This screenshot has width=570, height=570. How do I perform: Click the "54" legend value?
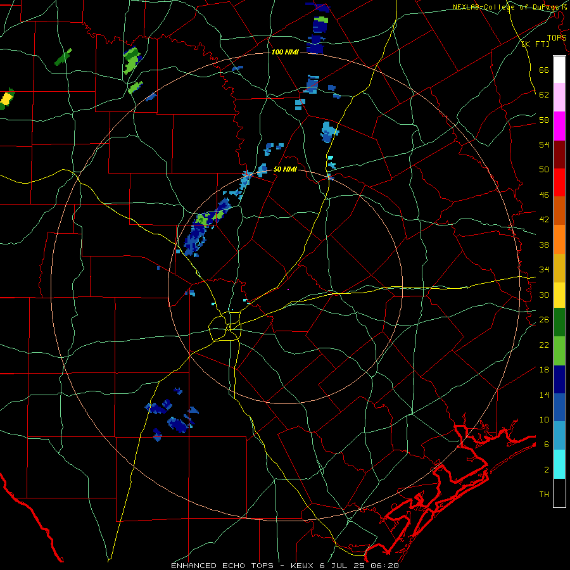pyautogui.click(x=544, y=144)
